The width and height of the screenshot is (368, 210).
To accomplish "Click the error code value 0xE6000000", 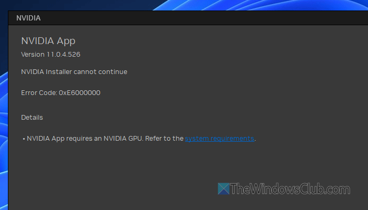I will point(79,93).
